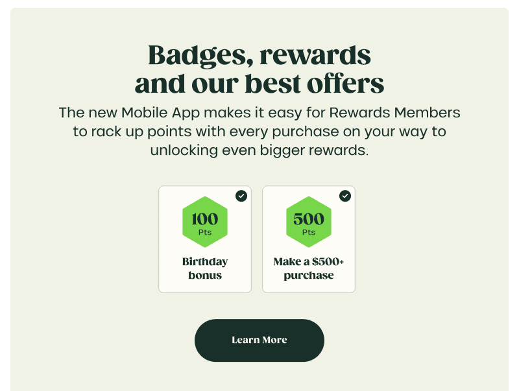Click the "and our best offers" heading line
519x391 pixels.
click(259, 84)
